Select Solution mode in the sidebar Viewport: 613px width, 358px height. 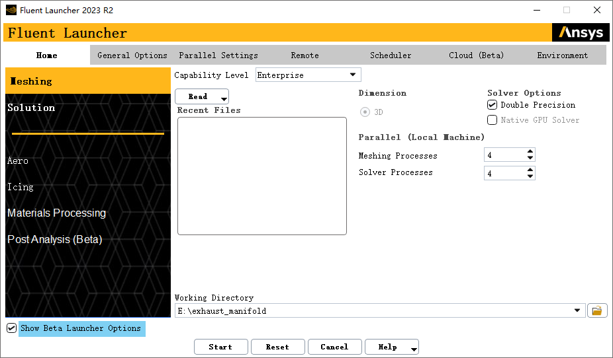click(x=31, y=108)
